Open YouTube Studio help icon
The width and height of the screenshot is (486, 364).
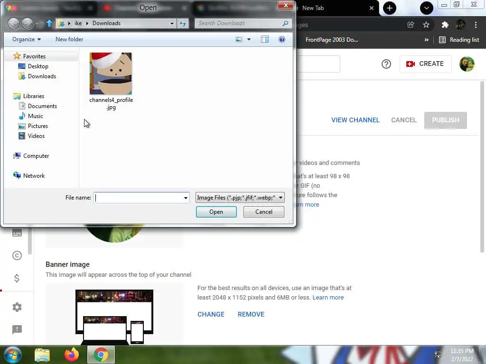point(386,64)
